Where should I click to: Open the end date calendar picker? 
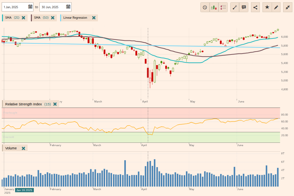[68, 7]
